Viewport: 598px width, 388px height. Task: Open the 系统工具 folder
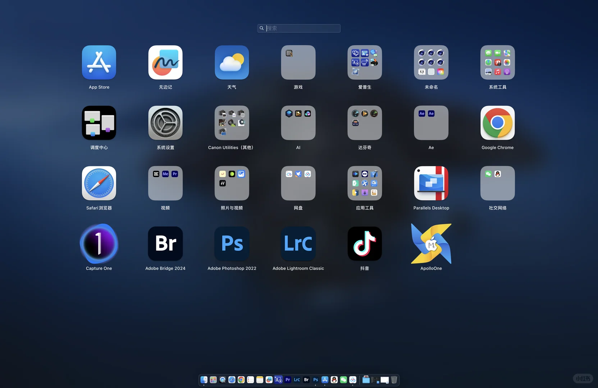pos(498,63)
